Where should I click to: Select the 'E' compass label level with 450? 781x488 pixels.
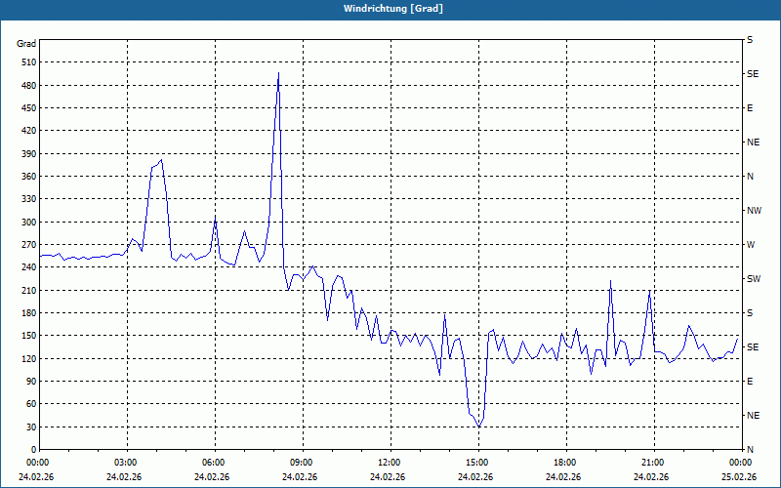750,108
